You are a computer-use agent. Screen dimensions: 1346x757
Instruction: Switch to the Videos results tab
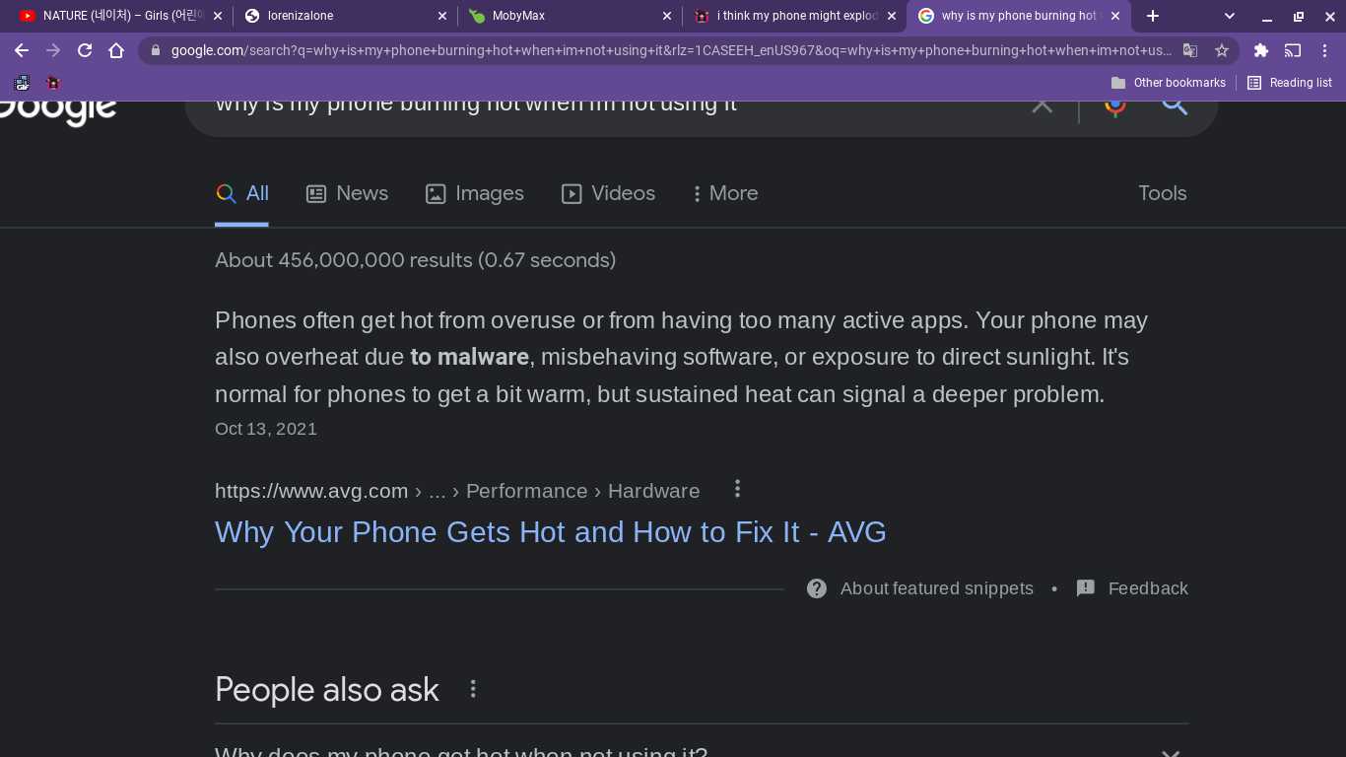608,193
